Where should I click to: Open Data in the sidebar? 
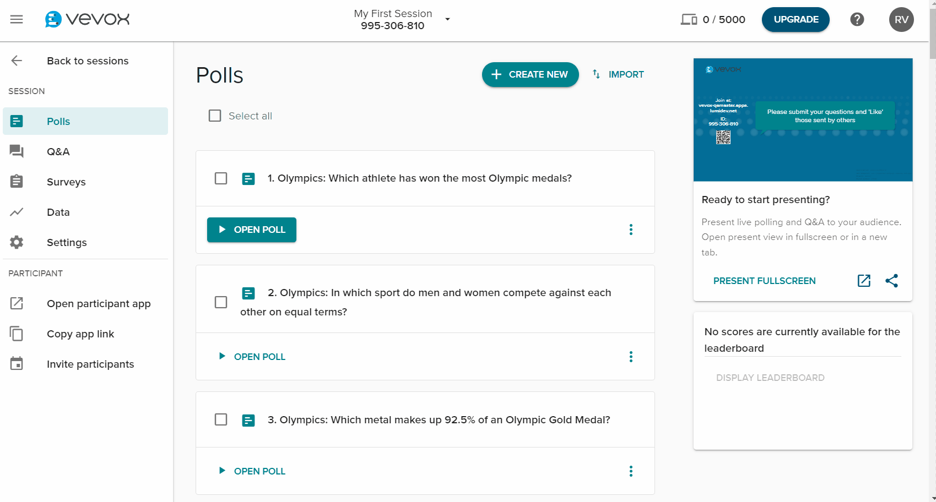click(85, 212)
